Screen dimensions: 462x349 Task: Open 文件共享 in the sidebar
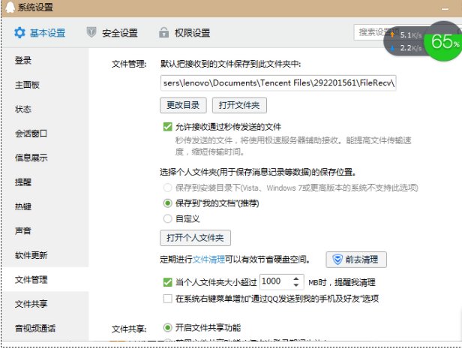tap(46, 304)
